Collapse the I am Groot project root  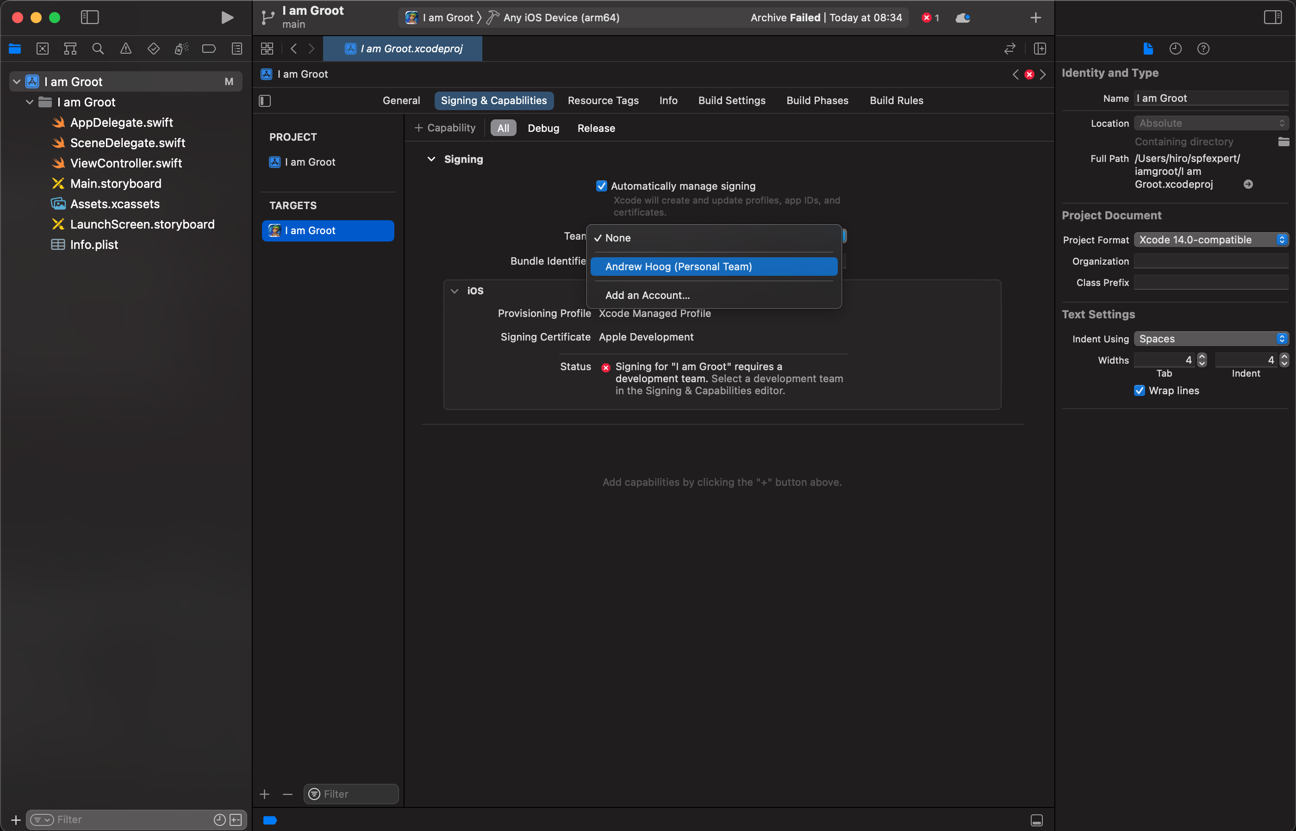(17, 82)
